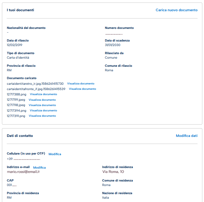The image size is (204, 202).
Task: Click the issue date 12/02/2019
Action: pos(15,45)
